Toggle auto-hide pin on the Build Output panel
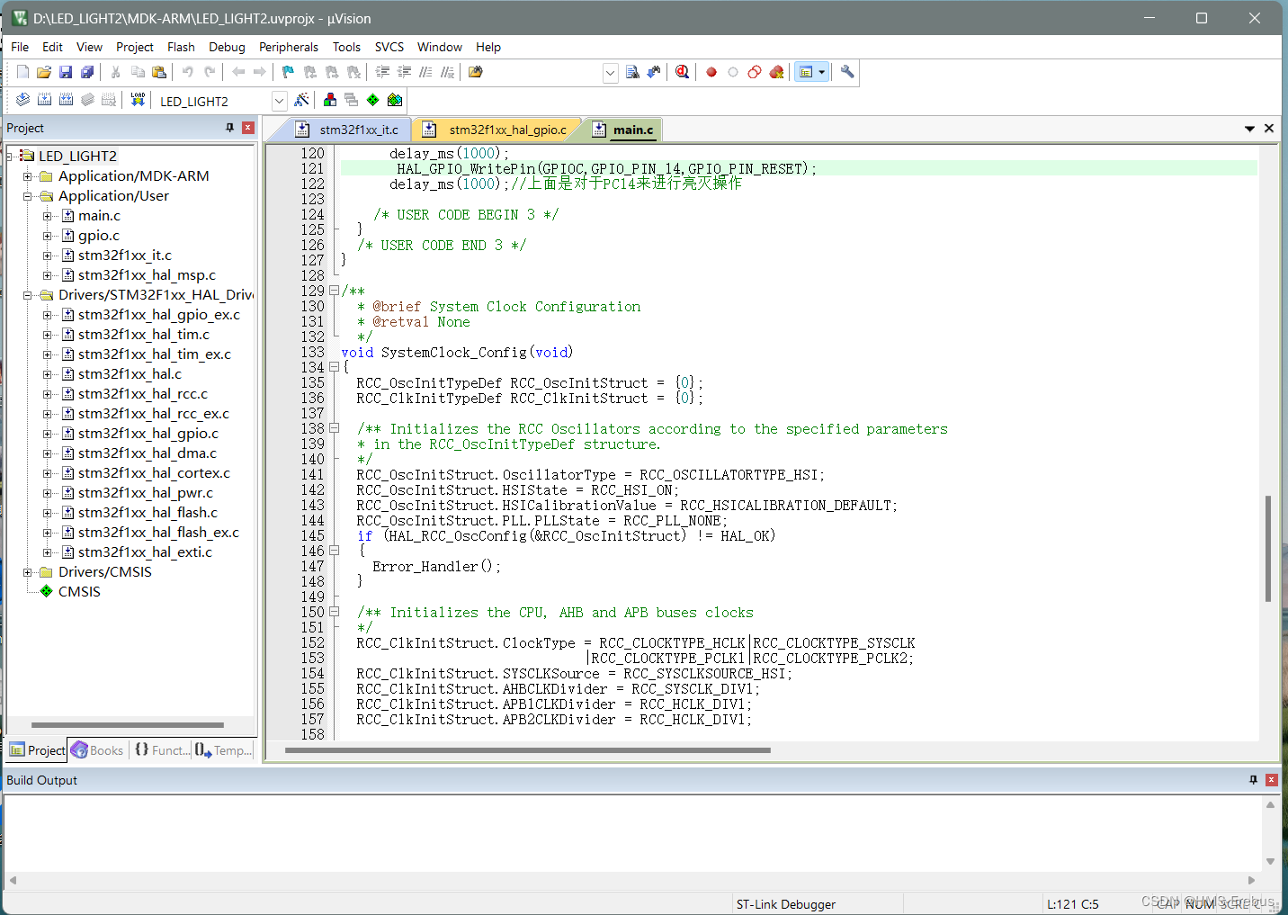 [1254, 780]
